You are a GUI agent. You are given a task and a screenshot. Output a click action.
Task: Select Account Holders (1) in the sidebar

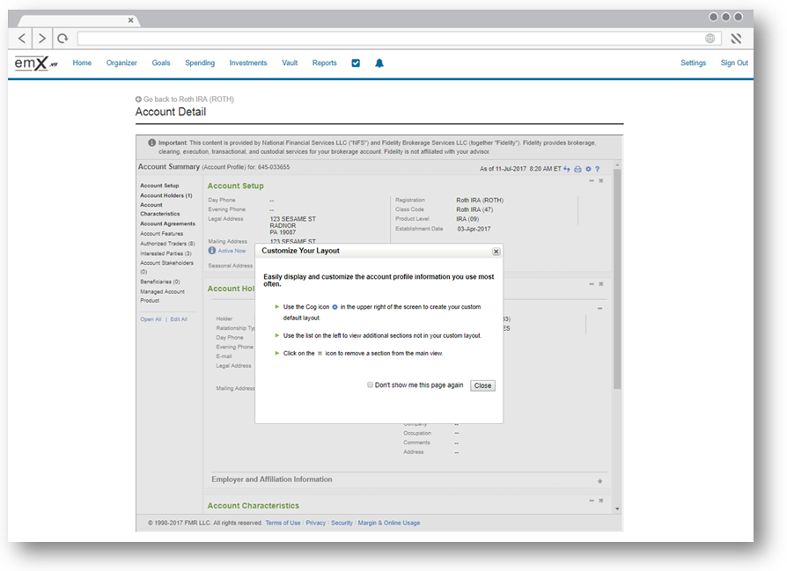point(166,195)
